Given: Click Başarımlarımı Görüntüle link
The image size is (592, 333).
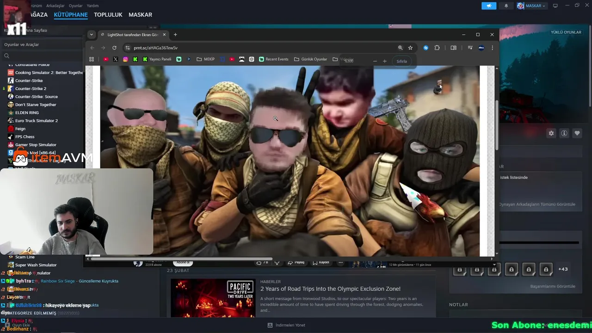Looking at the screenshot, I should pyautogui.click(x=553, y=286).
